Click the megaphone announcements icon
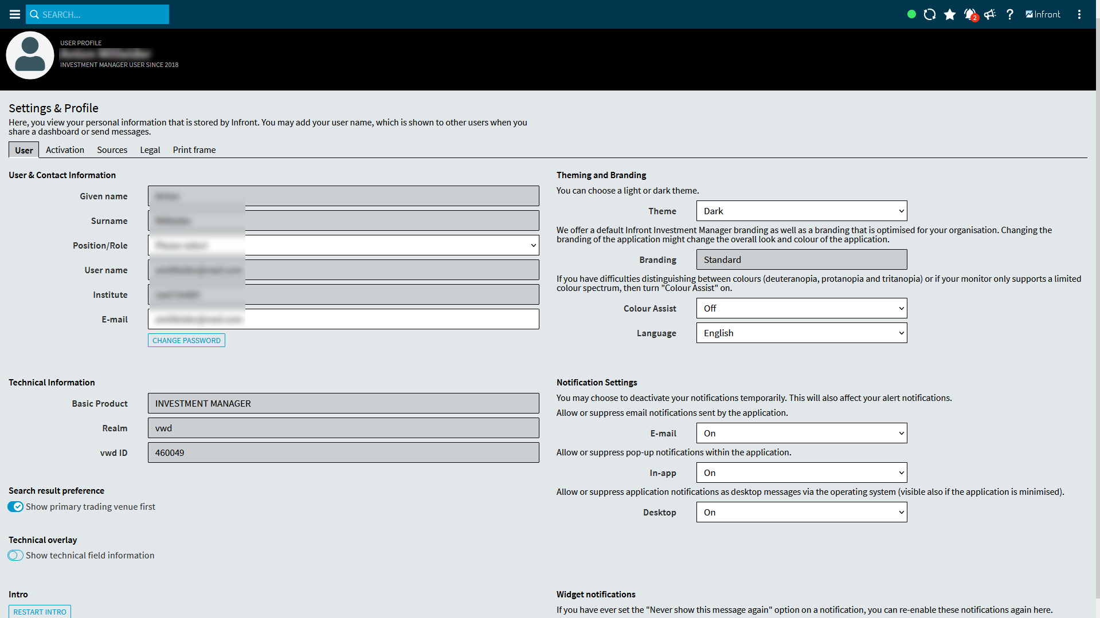Image resolution: width=1100 pixels, height=618 pixels. point(990,14)
